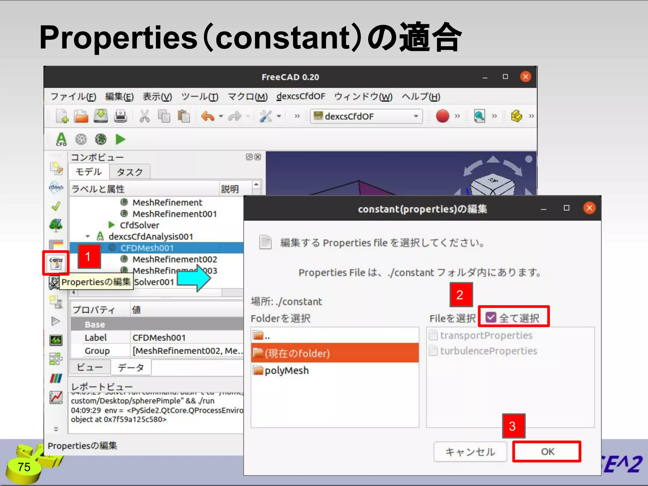This screenshot has width=648, height=486.
Task: Click the dark green mesh sphere icon
Action: 101,139
